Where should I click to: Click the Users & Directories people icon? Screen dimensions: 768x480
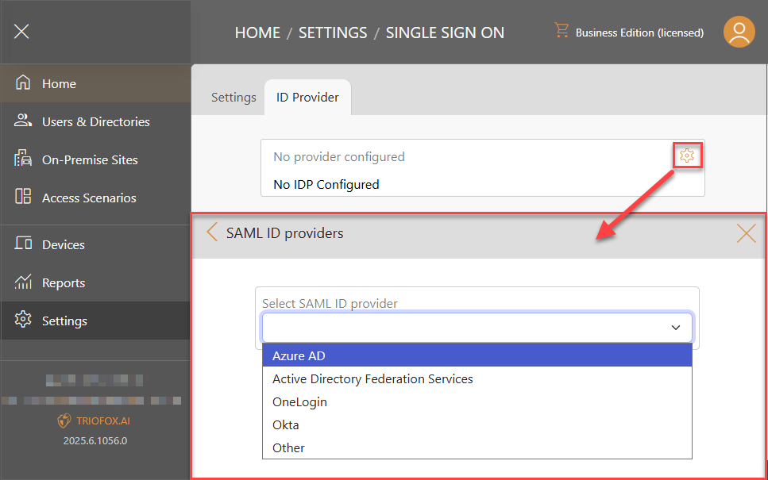coord(23,121)
